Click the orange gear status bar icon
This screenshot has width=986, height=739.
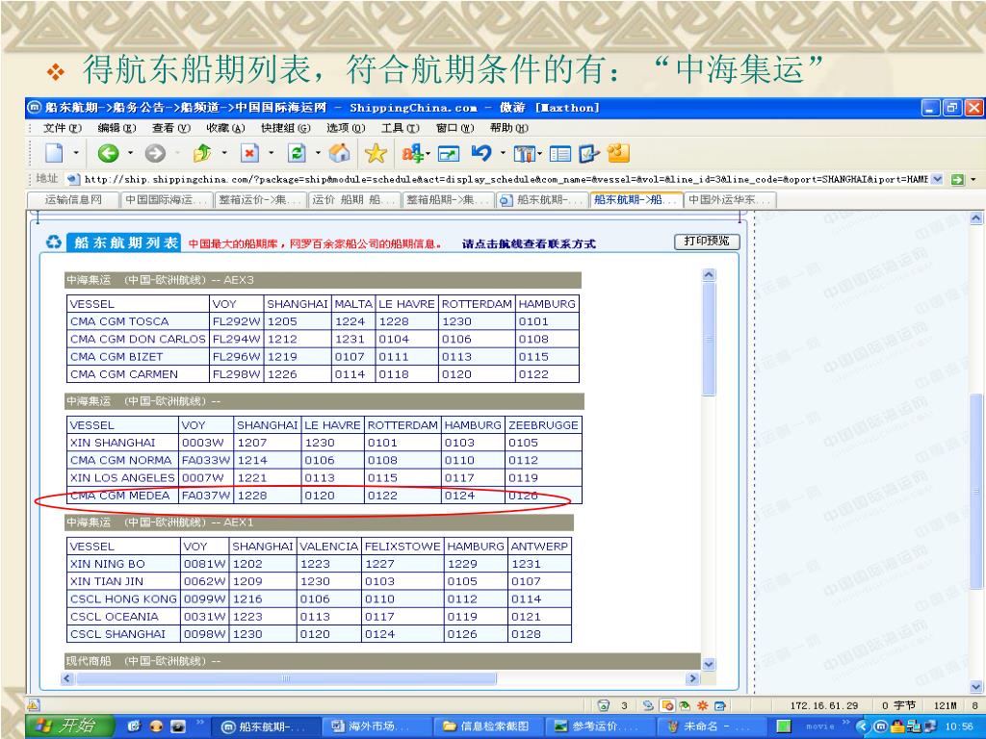(702, 705)
